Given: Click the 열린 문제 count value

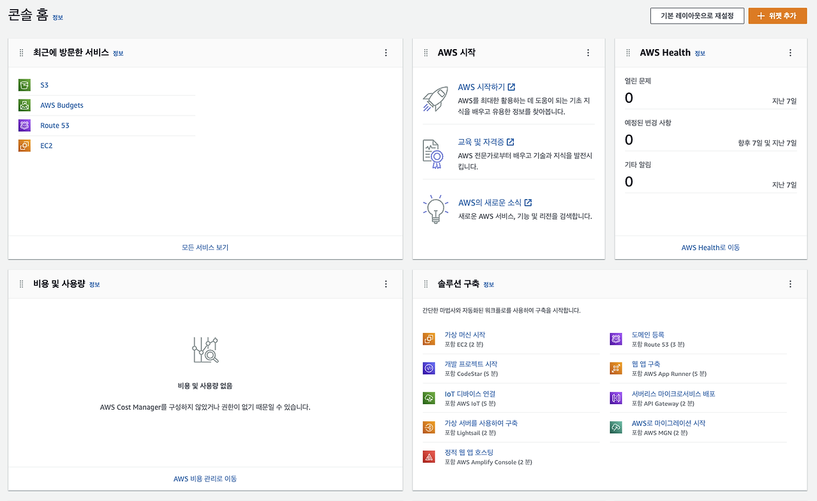Looking at the screenshot, I should click(629, 98).
